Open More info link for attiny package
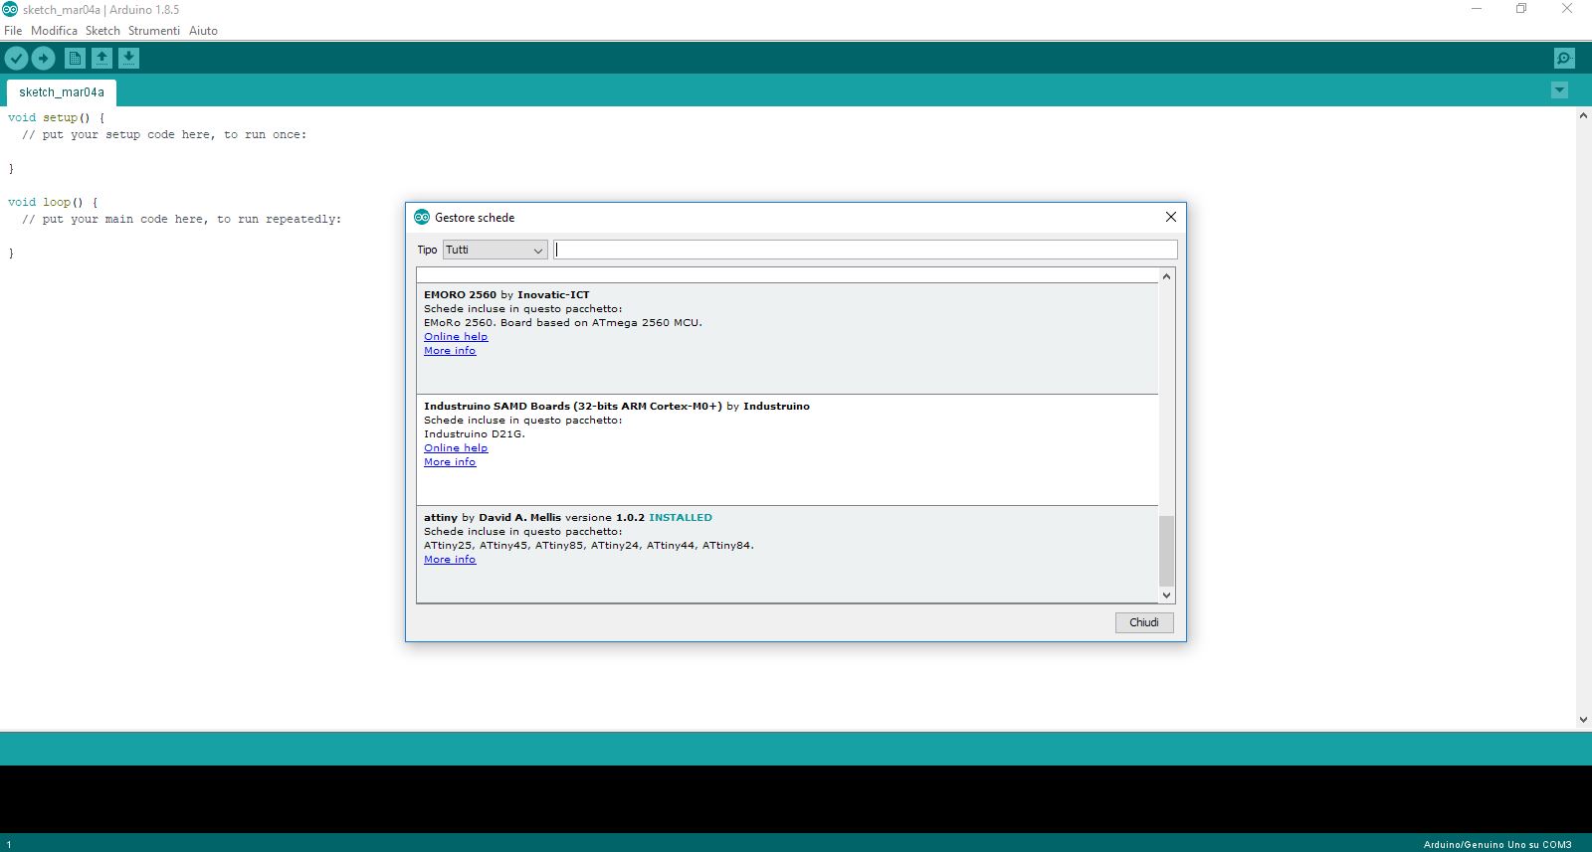The image size is (1592, 852). (450, 560)
